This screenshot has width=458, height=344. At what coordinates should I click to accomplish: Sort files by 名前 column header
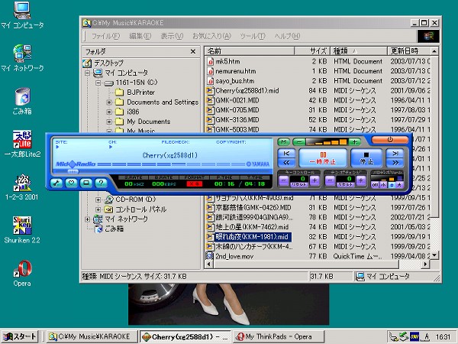tap(250, 51)
